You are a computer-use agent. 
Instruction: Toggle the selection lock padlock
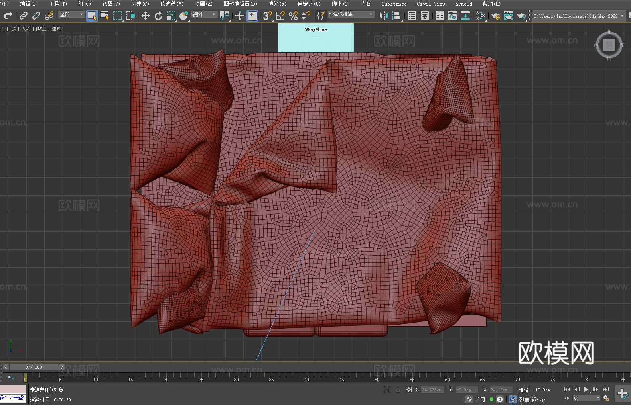[398, 389]
